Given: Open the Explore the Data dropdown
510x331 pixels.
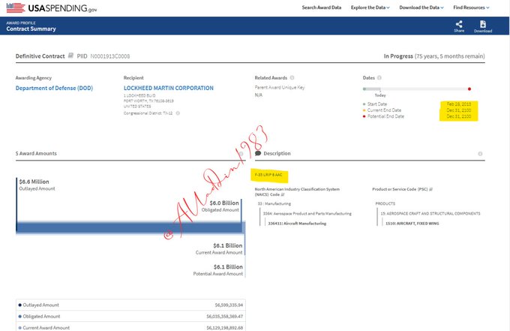Looking at the screenshot, I should 370,8.
